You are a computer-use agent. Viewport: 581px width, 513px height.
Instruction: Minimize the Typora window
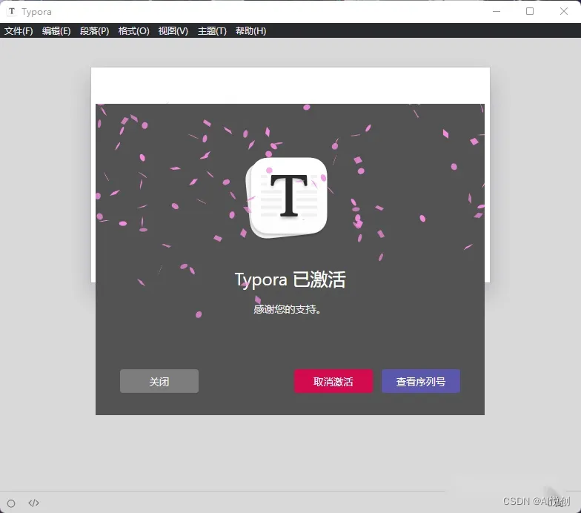497,12
